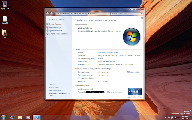Click System rating is not available link
This screenshot has width=192, height=120.
pyautogui.click(x=108, y=53)
